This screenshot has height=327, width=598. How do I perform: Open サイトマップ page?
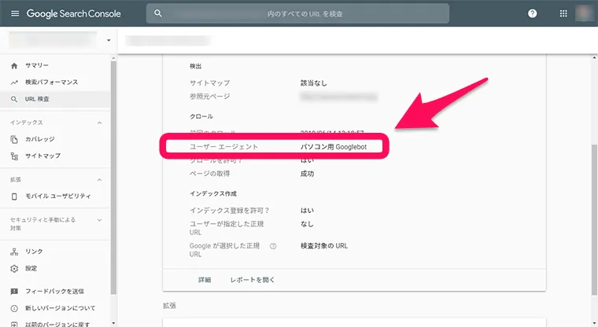click(x=42, y=156)
